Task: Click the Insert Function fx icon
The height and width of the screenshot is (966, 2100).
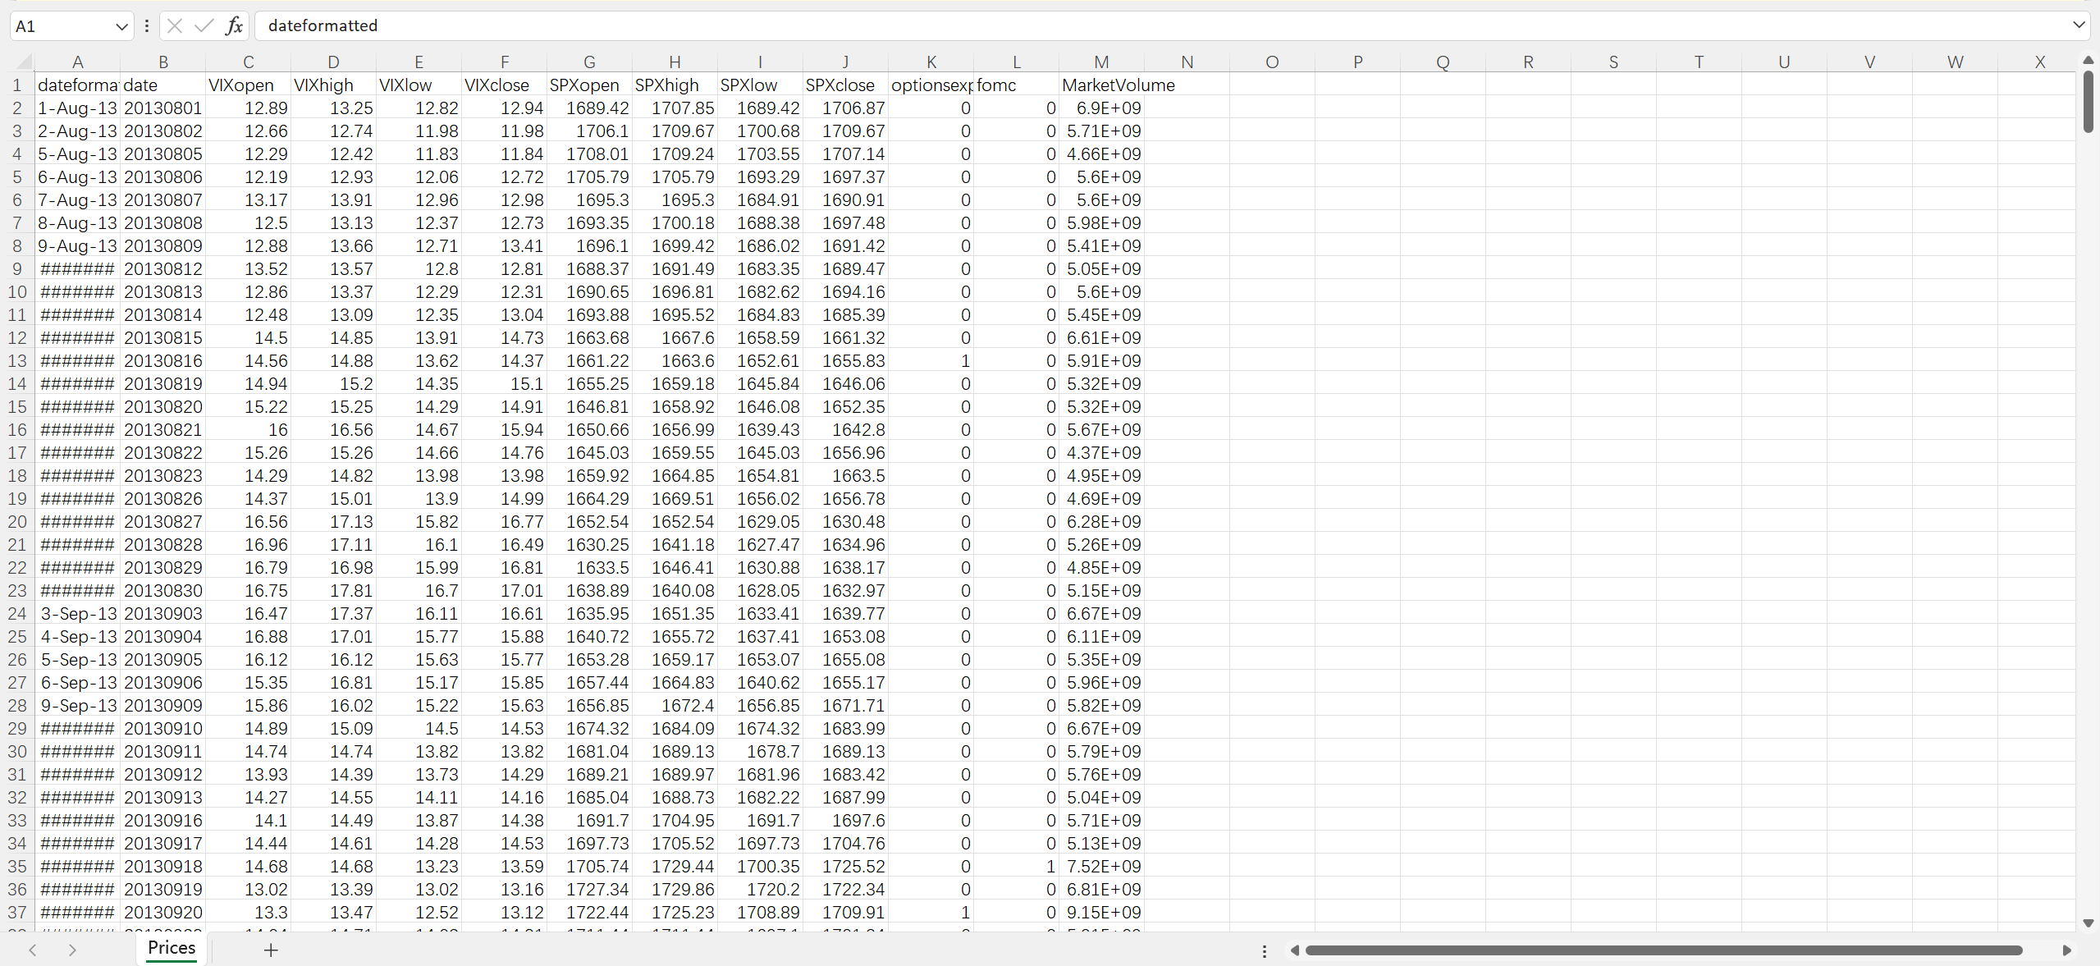Action: tap(234, 25)
